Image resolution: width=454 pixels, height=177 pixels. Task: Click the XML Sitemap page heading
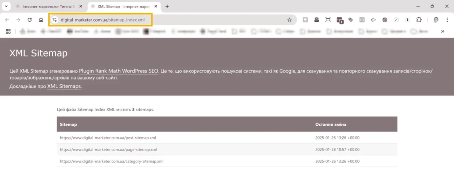[39, 53]
